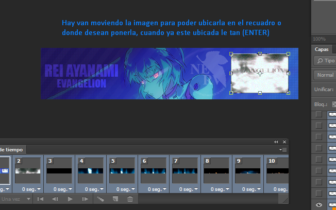Open the 'Una vez' looping options dropdown
Screen dimensions: 336x210
pos(16,199)
